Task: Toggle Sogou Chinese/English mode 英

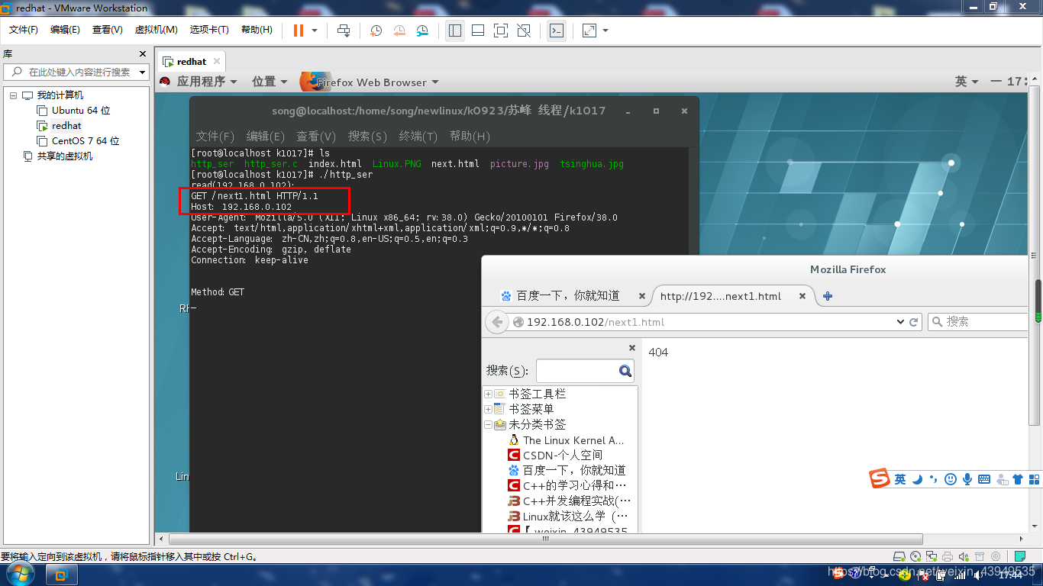Action: pyautogui.click(x=900, y=479)
